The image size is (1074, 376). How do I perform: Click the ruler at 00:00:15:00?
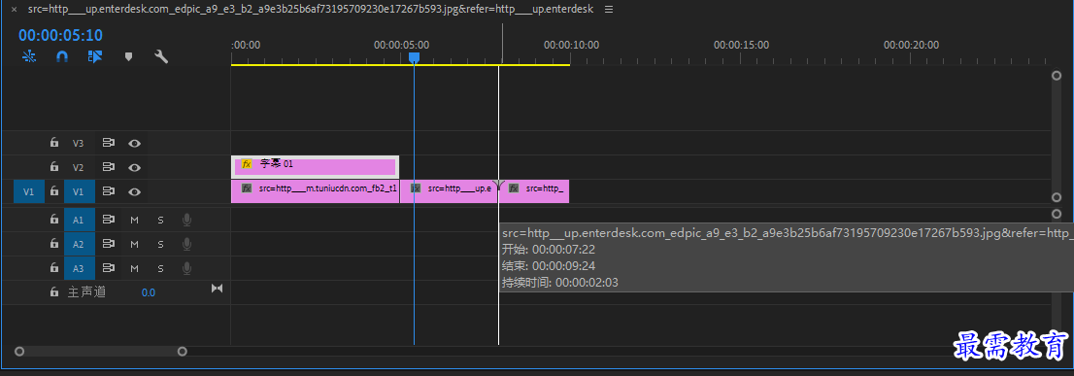pos(741,46)
